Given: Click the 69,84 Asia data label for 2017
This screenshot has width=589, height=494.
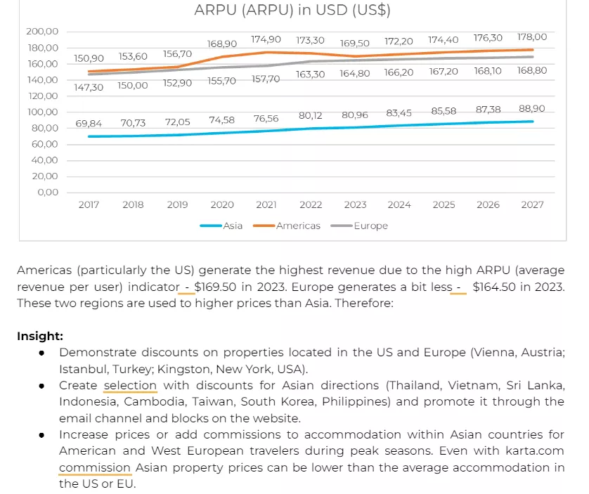Looking at the screenshot, I should (89, 124).
